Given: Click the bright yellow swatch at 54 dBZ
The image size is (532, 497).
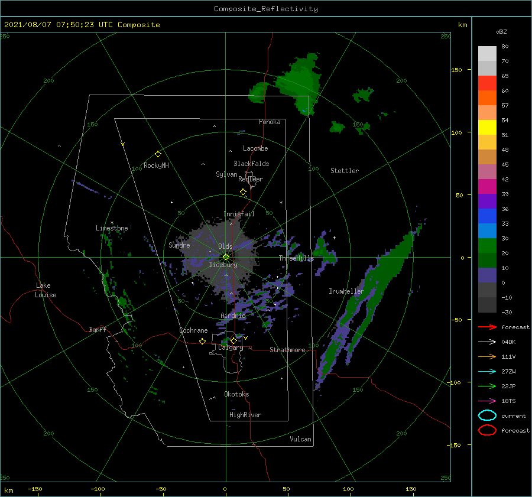Looking at the screenshot, I should (x=487, y=128).
